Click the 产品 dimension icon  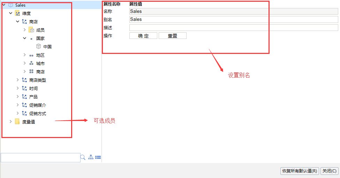[24, 97]
